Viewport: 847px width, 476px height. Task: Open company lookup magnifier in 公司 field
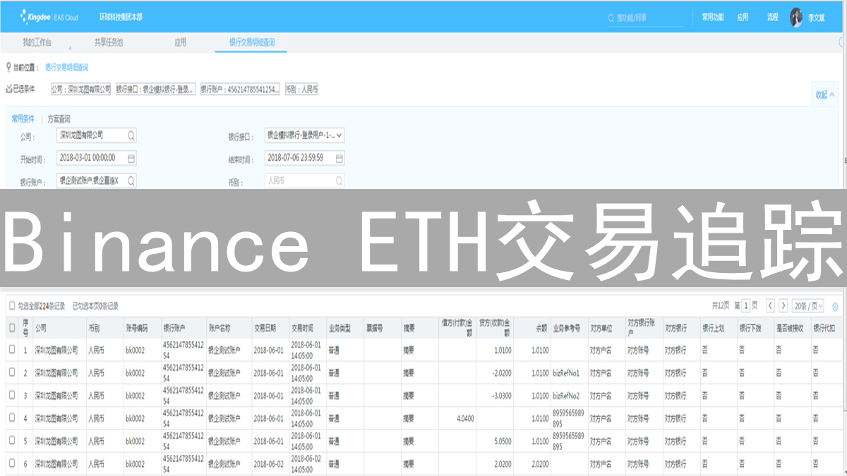(131, 135)
